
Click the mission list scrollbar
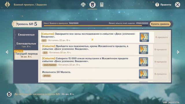[x=169, y=77]
